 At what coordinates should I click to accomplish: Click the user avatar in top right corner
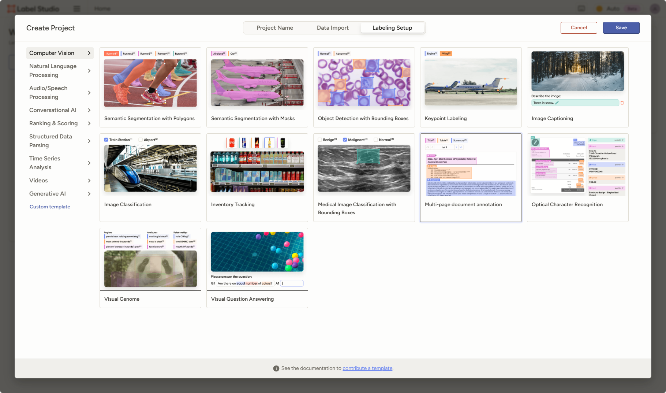pos(654,9)
